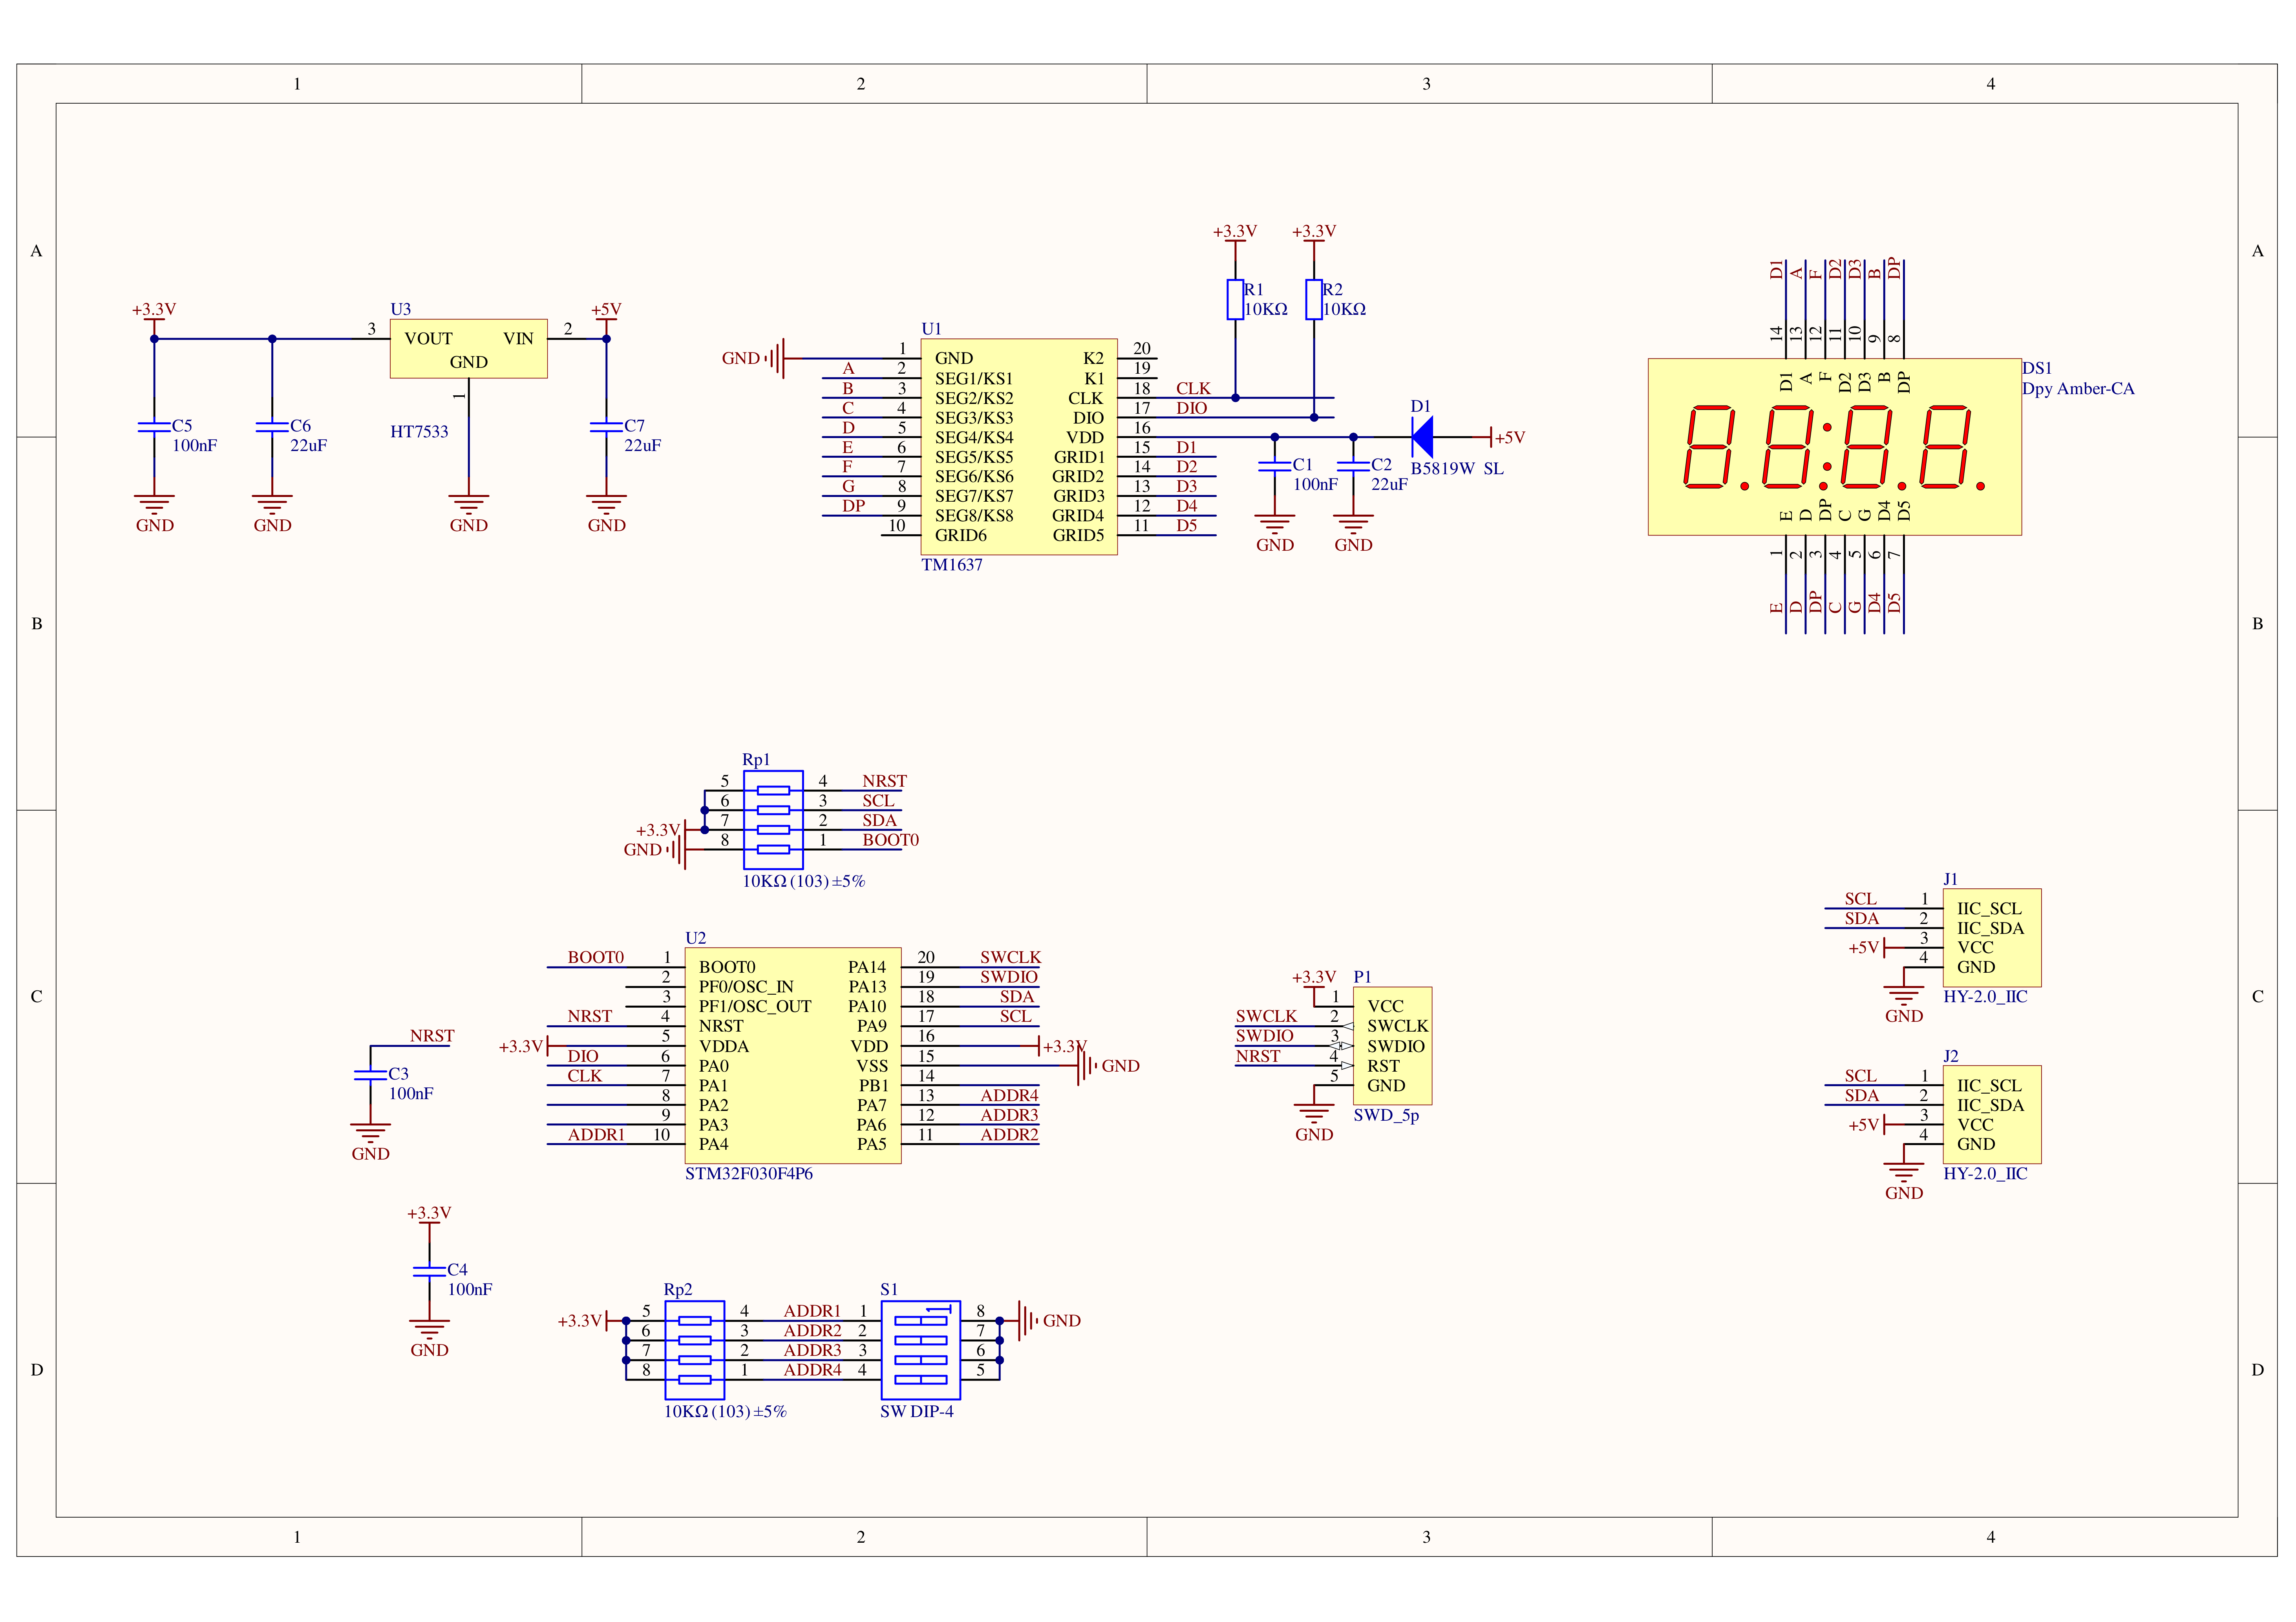Click the ADDR1 net label at U2 pin 10

pos(596,1134)
